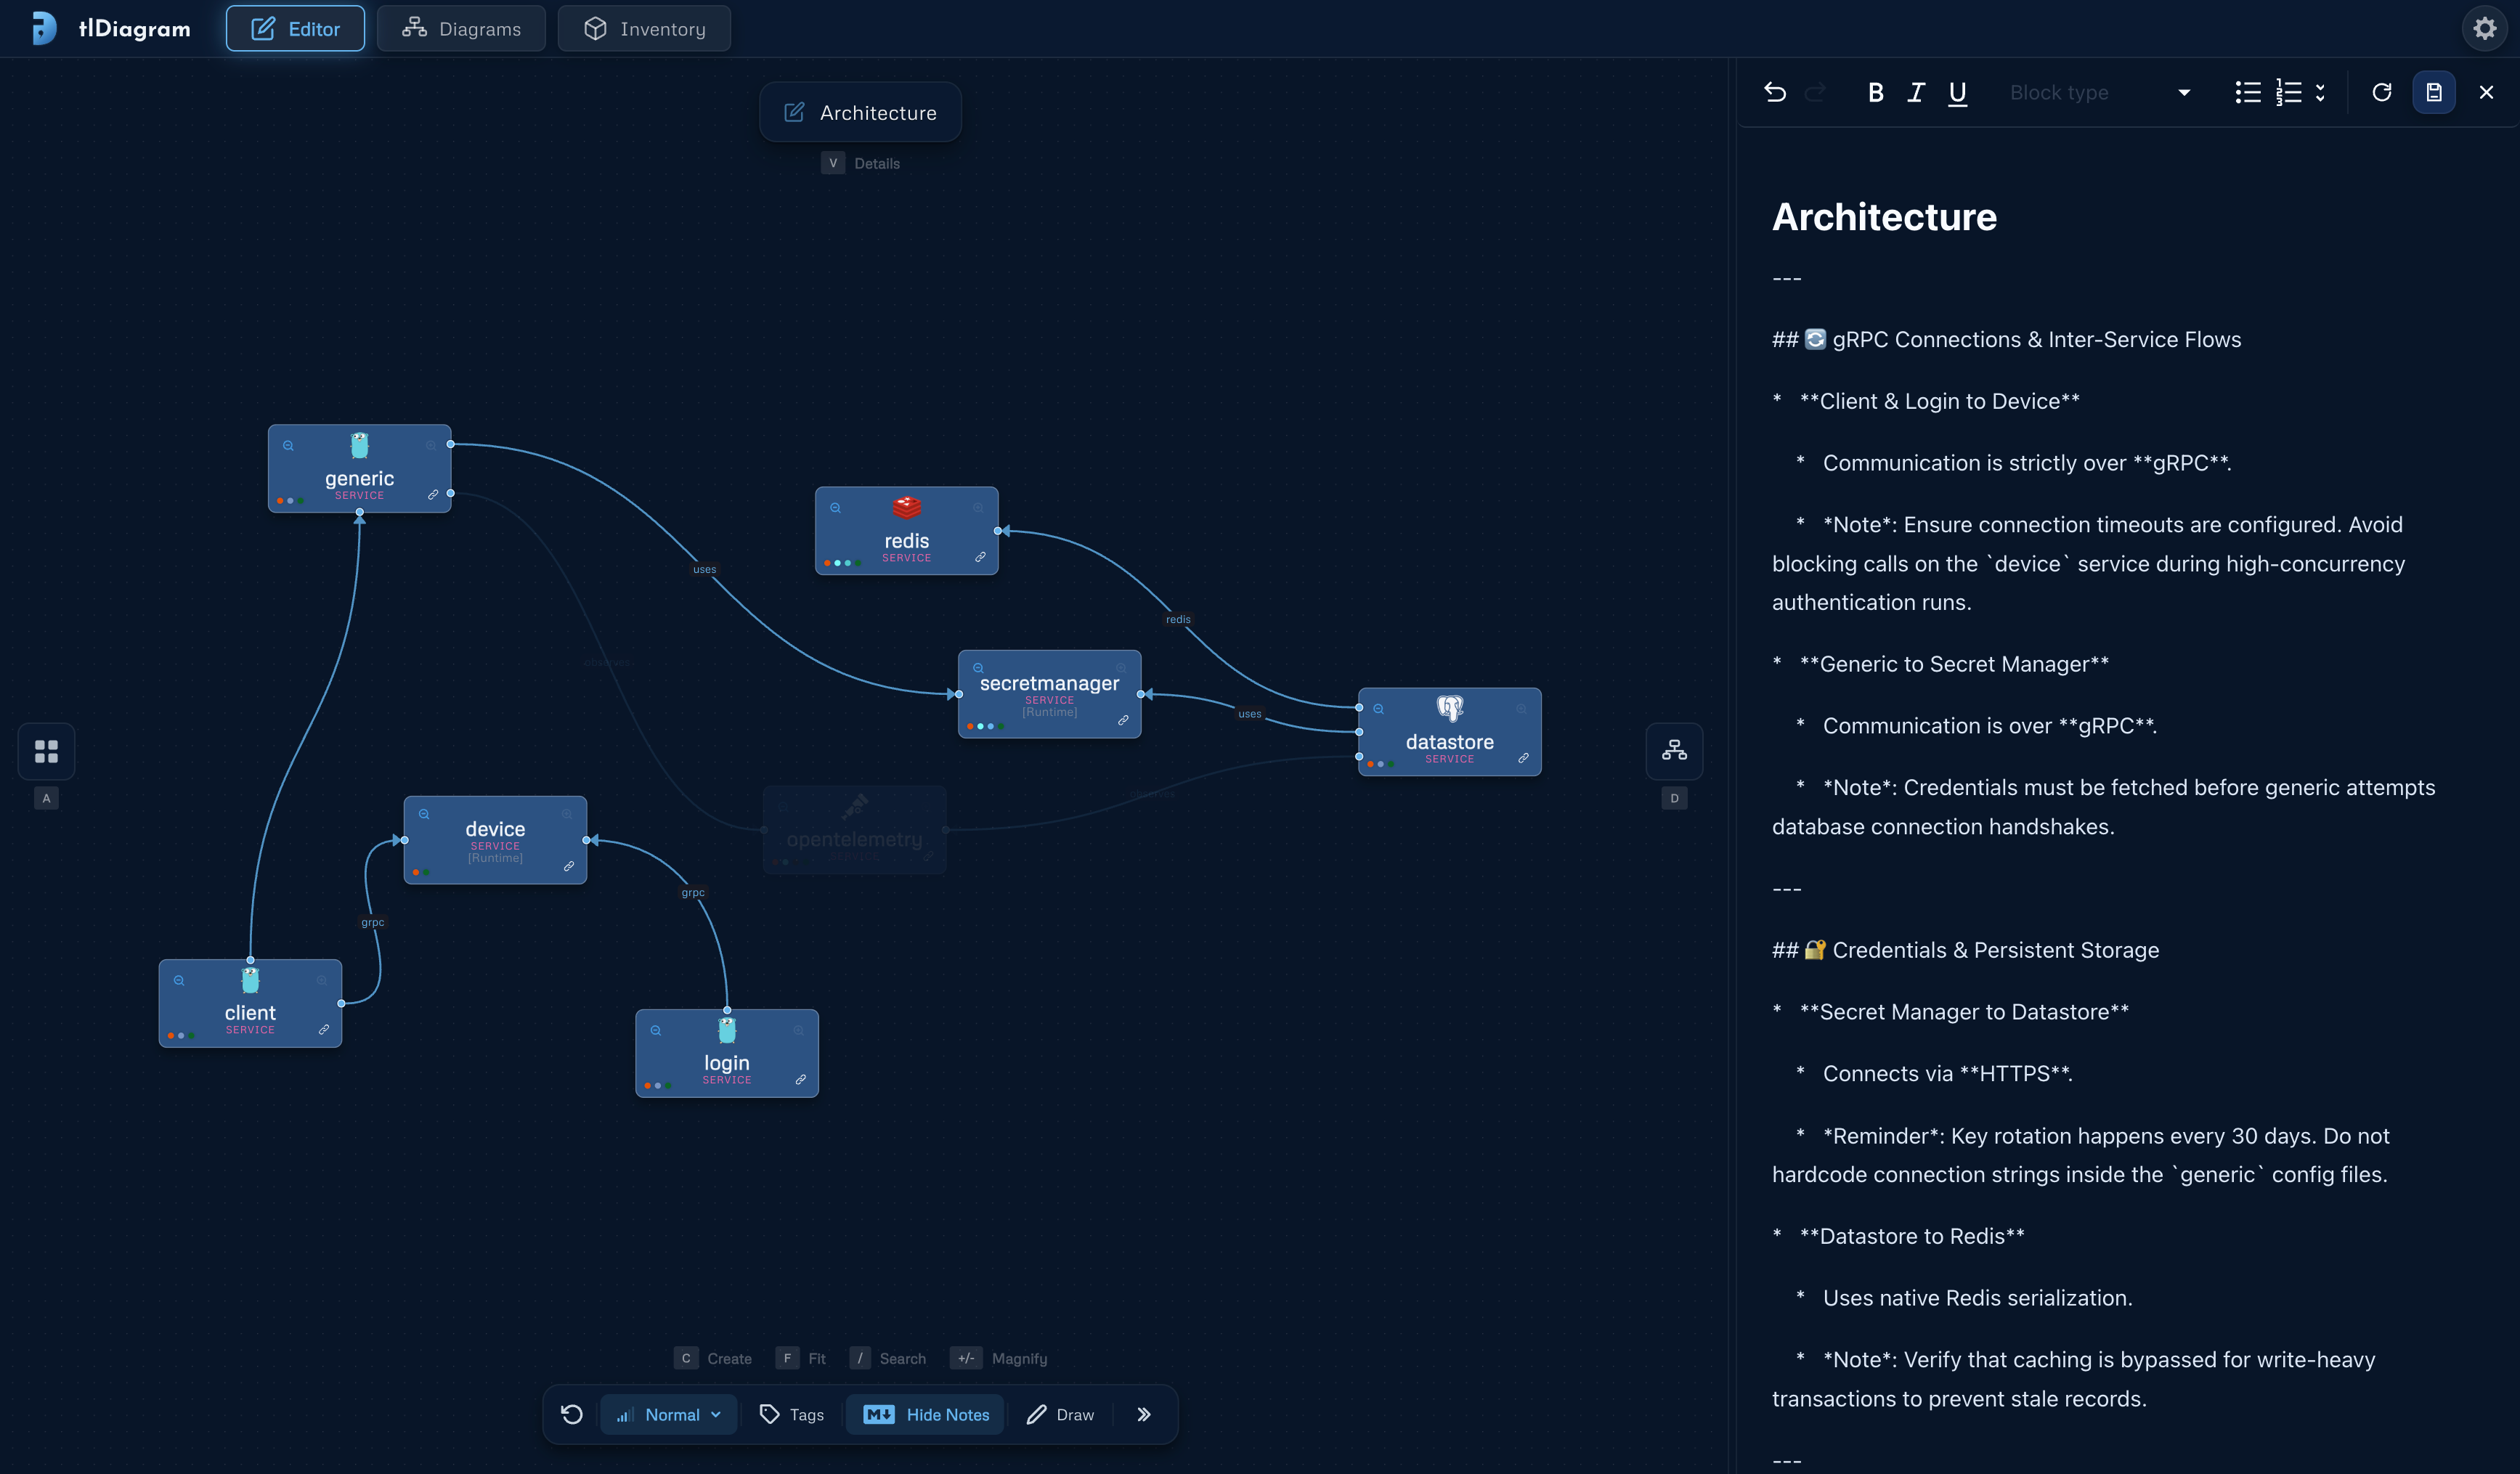Viewport: 2520px width, 1474px height.
Task: Click the undo arrow in notes toolbar
Action: tap(1775, 92)
